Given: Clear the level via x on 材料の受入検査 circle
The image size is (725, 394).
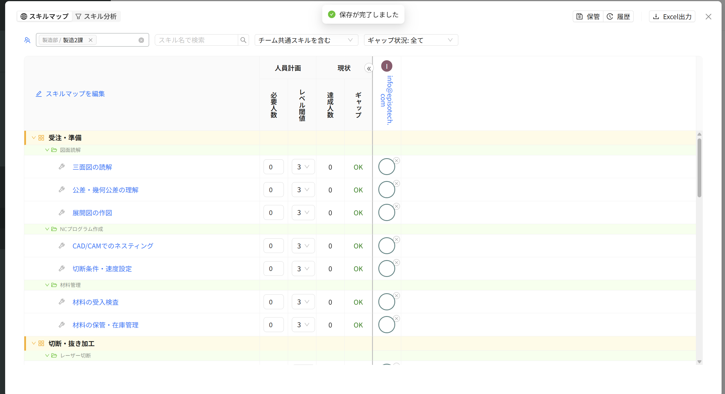Looking at the screenshot, I should coord(397,295).
